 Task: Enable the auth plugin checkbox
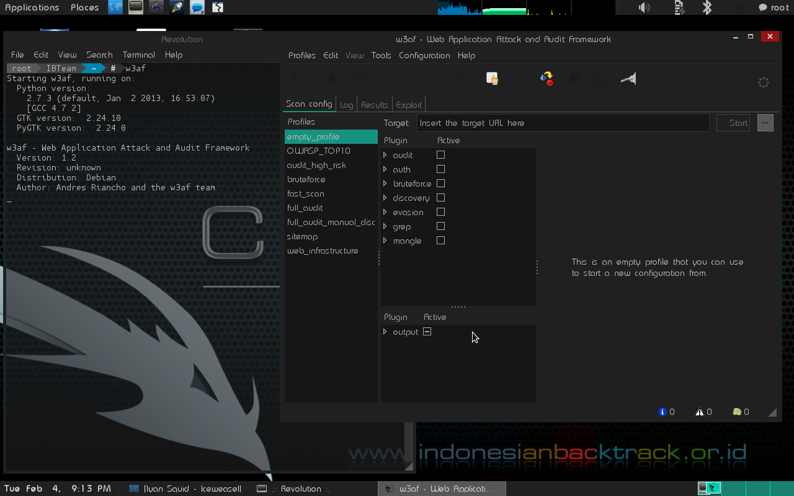coord(440,169)
